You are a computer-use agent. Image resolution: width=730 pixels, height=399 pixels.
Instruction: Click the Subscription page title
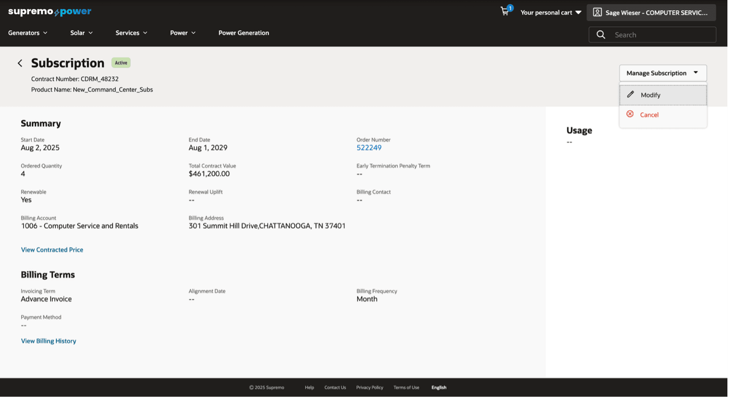[x=68, y=63]
